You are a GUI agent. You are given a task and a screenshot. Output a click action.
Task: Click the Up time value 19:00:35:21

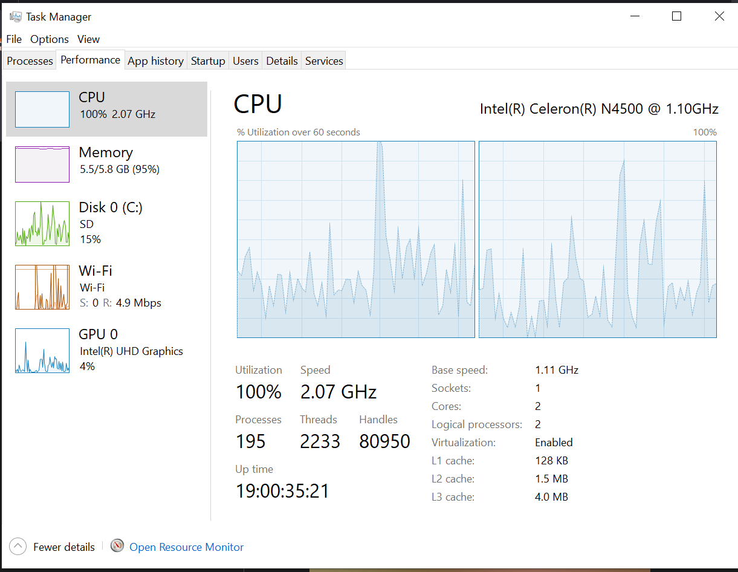(283, 491)
